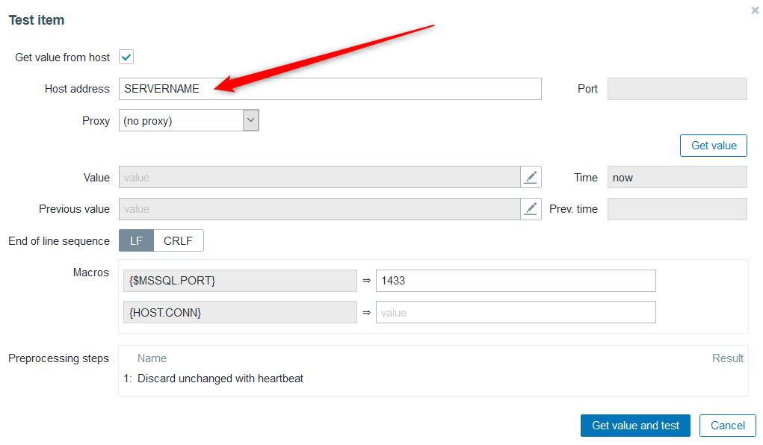Click the Discard unchanged with heartbeat step
This screenshot has width=763, height=445.
220,379
